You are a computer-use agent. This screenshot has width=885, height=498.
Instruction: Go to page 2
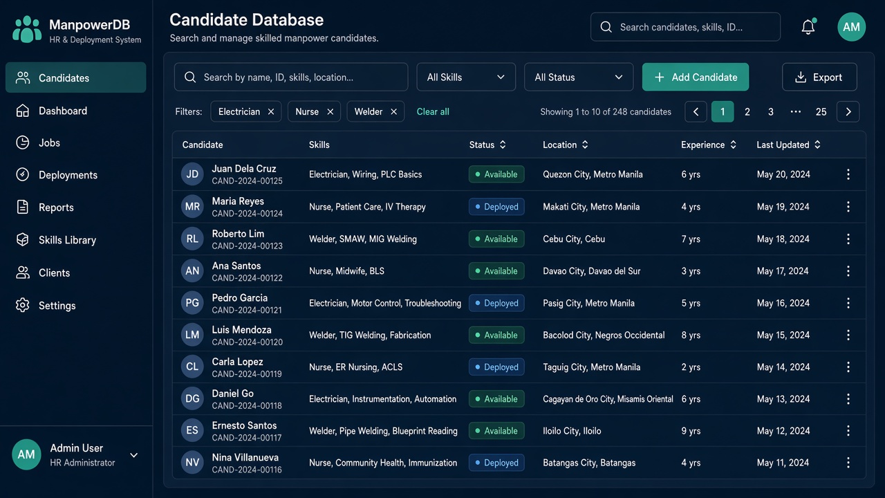[747, 111]
